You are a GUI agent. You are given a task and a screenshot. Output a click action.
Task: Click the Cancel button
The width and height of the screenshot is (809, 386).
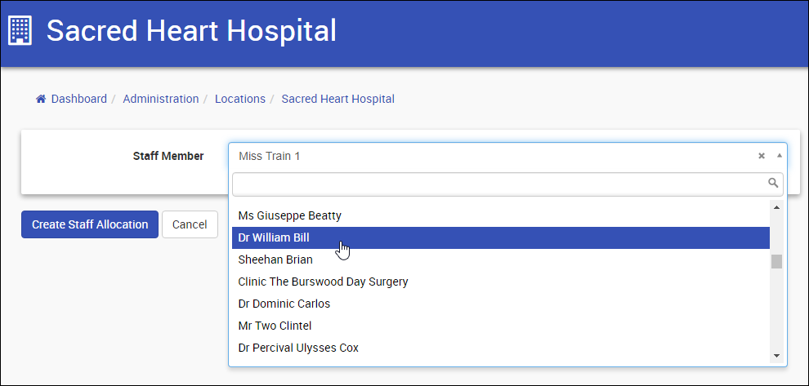[x=190, y=224]
